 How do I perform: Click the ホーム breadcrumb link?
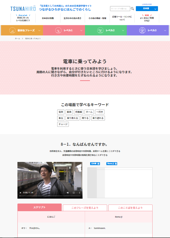point(17,39)
